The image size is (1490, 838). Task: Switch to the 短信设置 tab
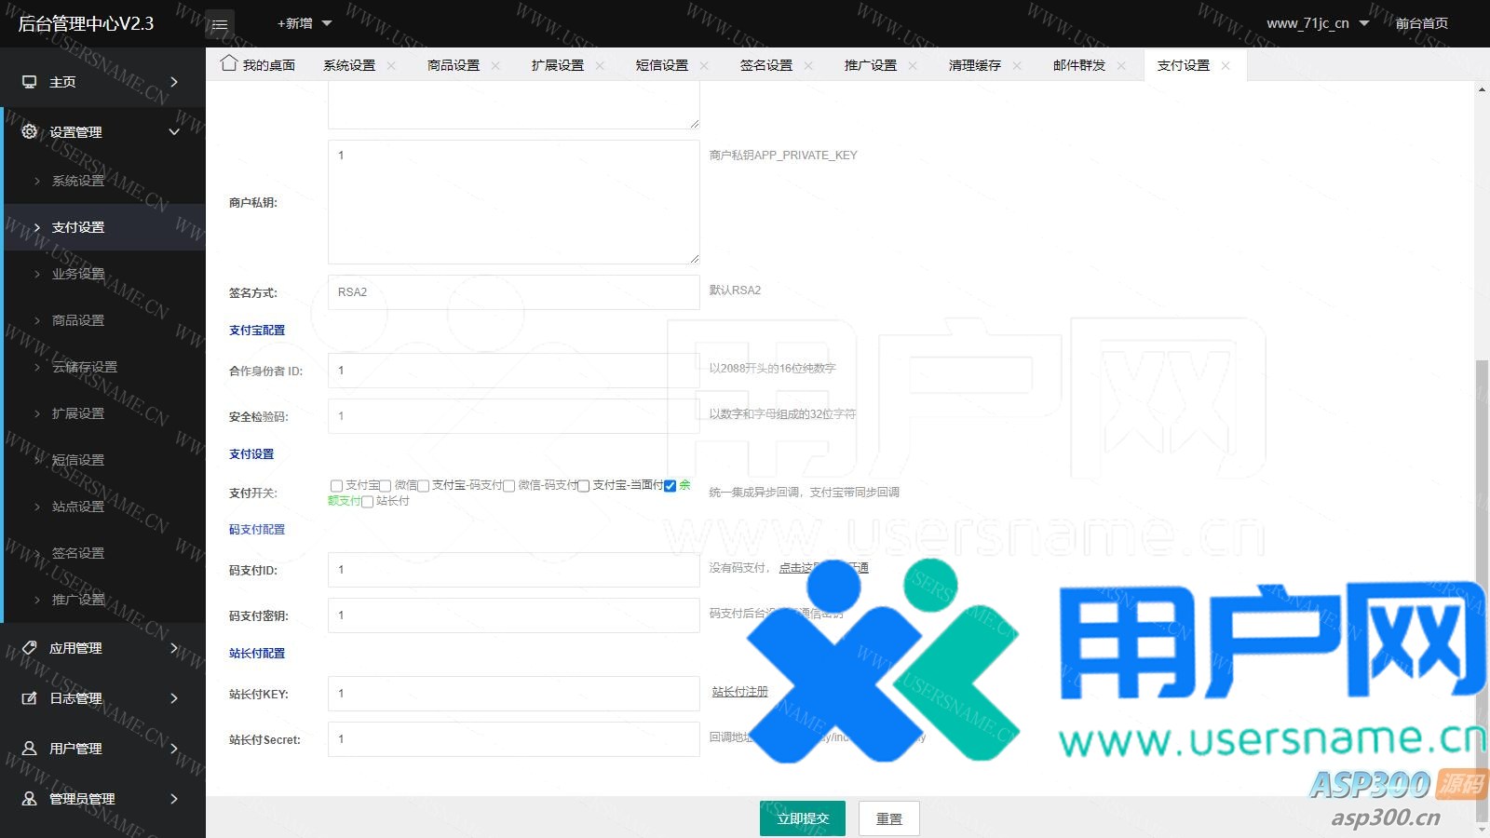[x=662, y=65]
